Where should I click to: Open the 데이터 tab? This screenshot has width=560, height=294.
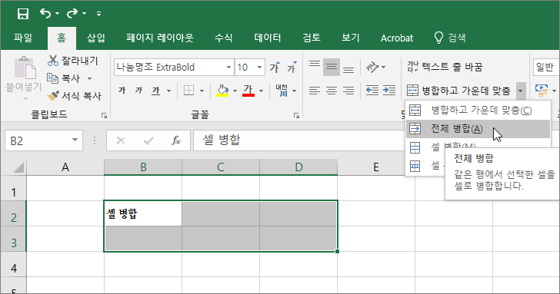click(x=268, y=38)
